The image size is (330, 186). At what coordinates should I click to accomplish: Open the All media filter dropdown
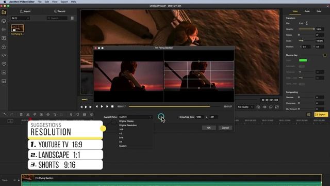(21, 18)
